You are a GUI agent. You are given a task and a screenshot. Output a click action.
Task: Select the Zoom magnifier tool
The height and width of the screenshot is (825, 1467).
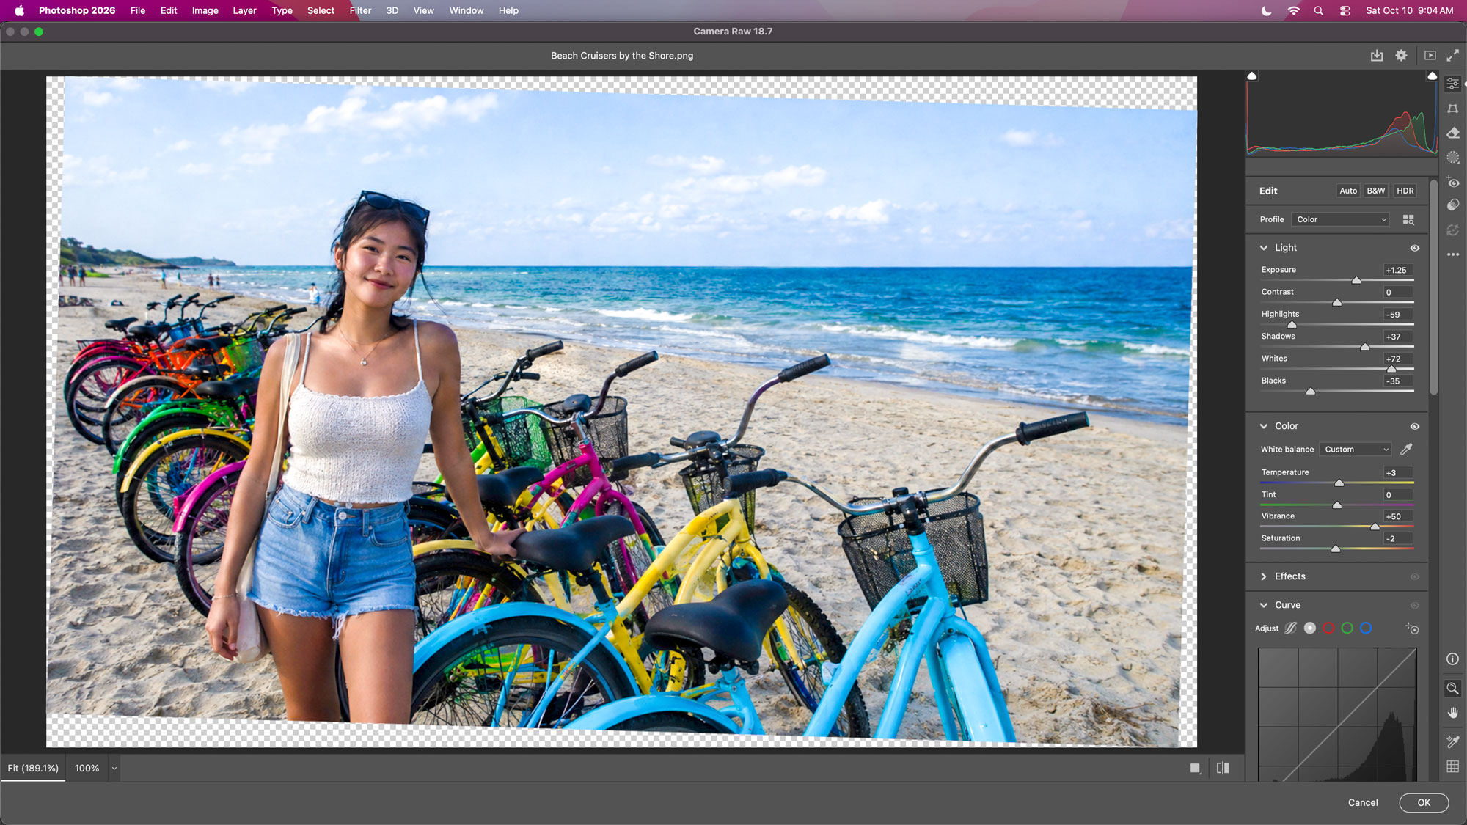1452,688
